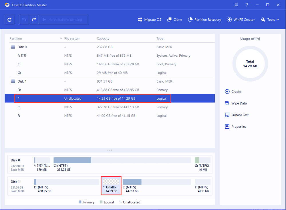
Task: Open the Migrate OS feature
Action: (149, 19)
